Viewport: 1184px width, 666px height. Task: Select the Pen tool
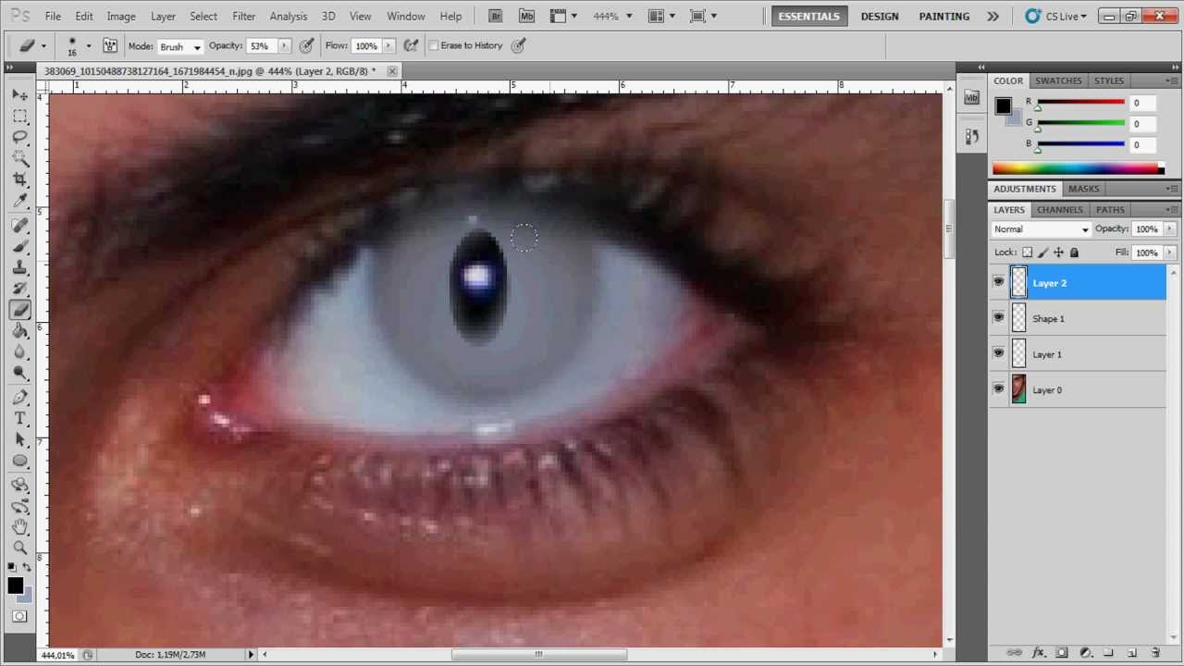20,398
